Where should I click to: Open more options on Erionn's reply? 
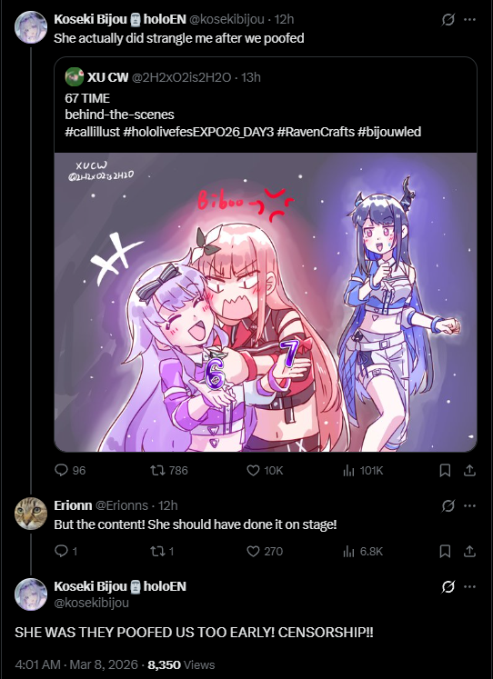click(x=469, y=505)
